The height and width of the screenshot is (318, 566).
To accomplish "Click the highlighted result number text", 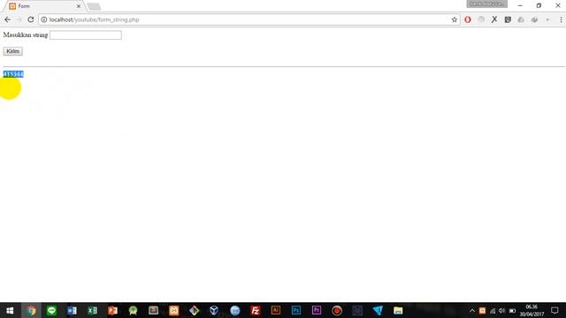I will 13,74.
